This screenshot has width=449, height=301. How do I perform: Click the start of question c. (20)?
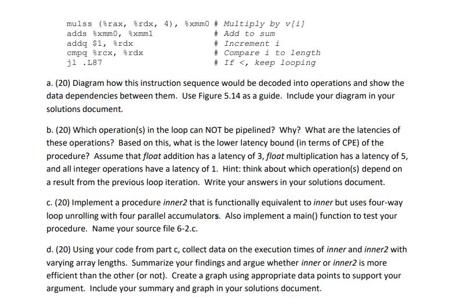58,202
